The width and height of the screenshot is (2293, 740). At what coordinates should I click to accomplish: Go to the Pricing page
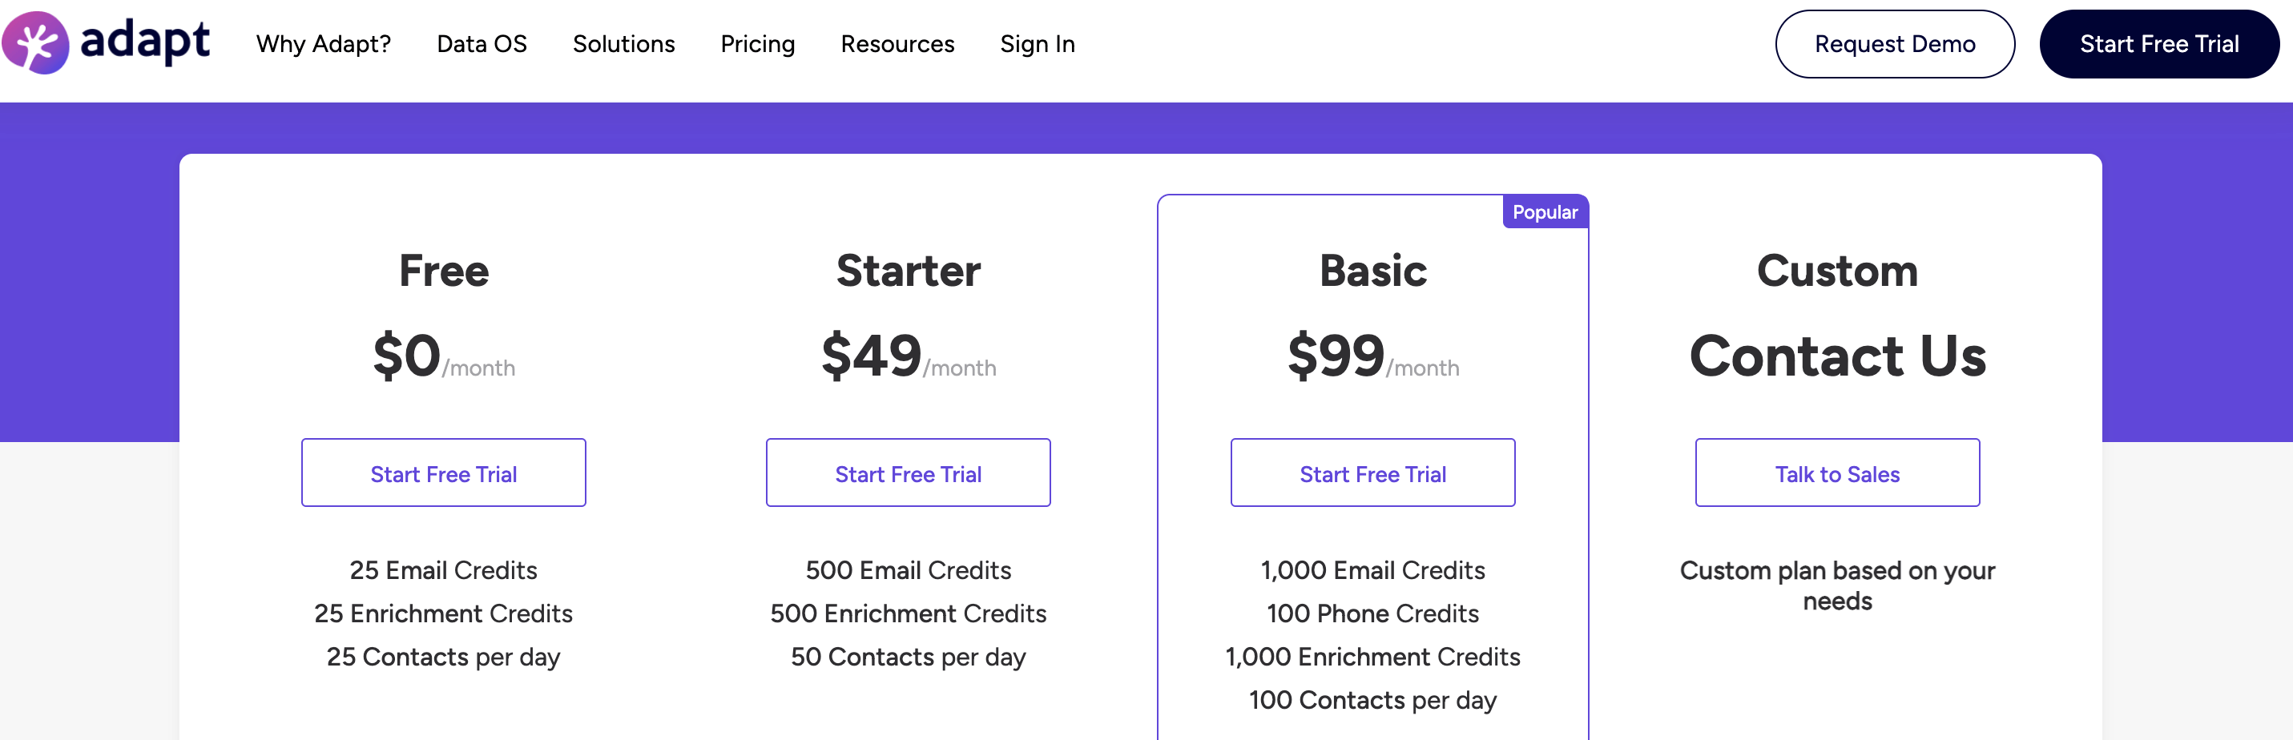(x=756, y=43)
